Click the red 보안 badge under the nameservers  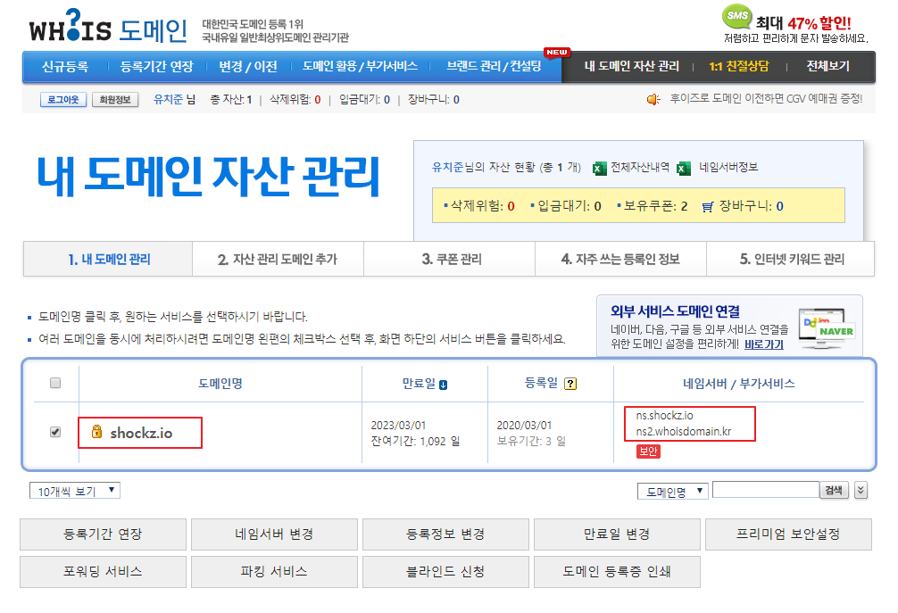pos(648,451)
